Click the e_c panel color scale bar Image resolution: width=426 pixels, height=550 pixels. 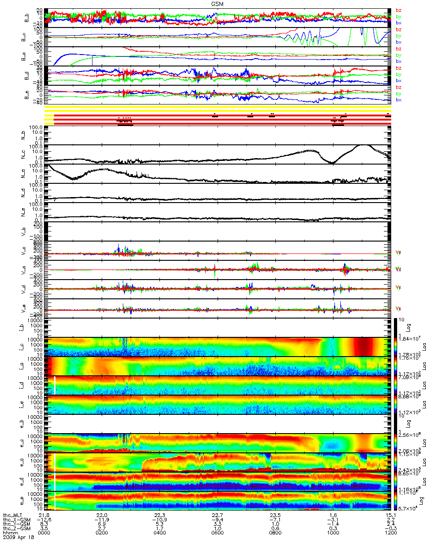395,443
